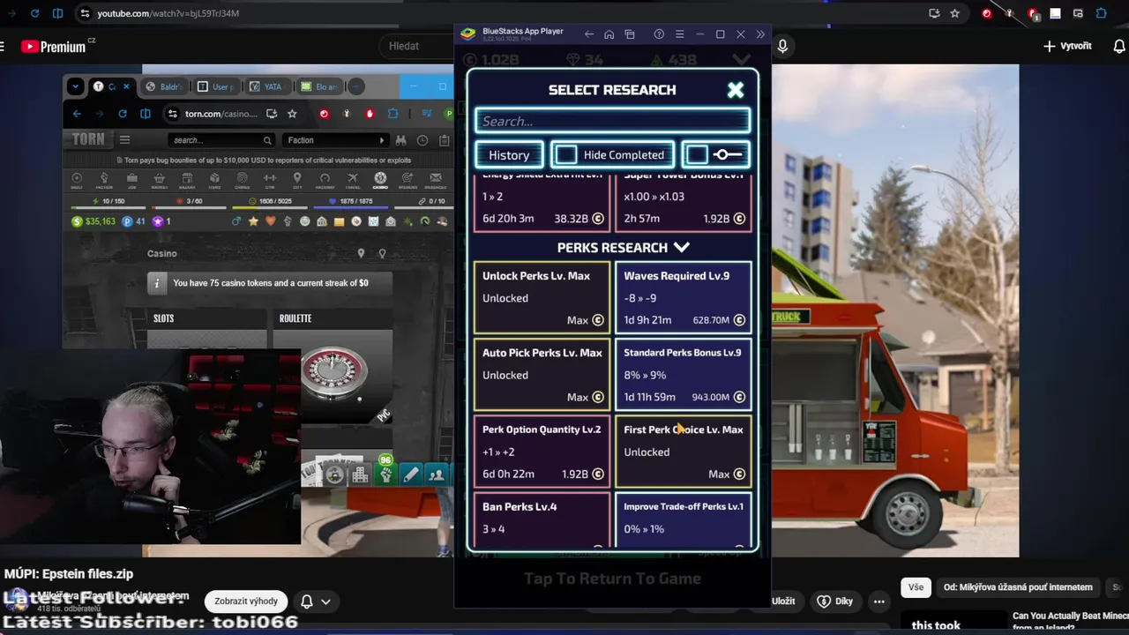Open Faction dropdown in Torn

tap(335, 140)
